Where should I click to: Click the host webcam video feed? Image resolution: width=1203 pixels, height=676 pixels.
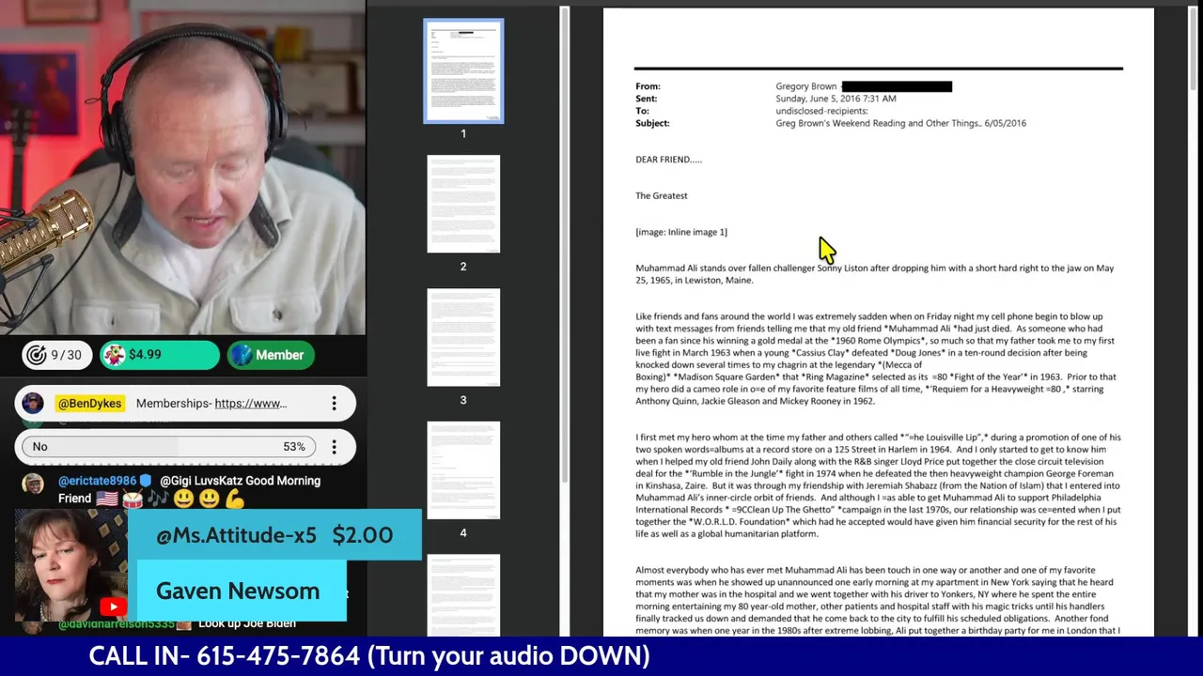tap(182, 167)
